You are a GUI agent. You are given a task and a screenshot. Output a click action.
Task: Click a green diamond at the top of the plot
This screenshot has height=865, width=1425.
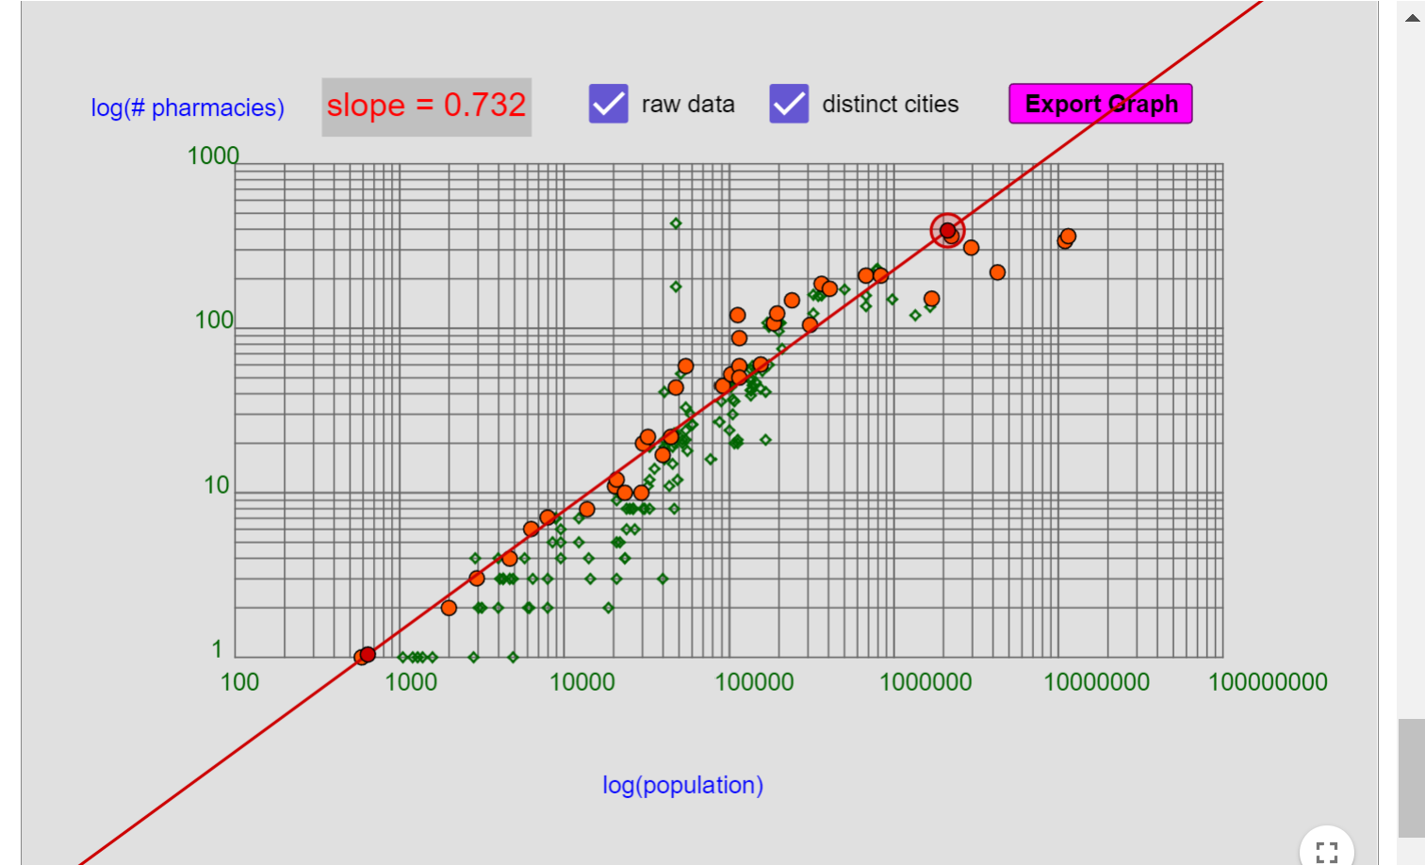[x=676, y=224]
